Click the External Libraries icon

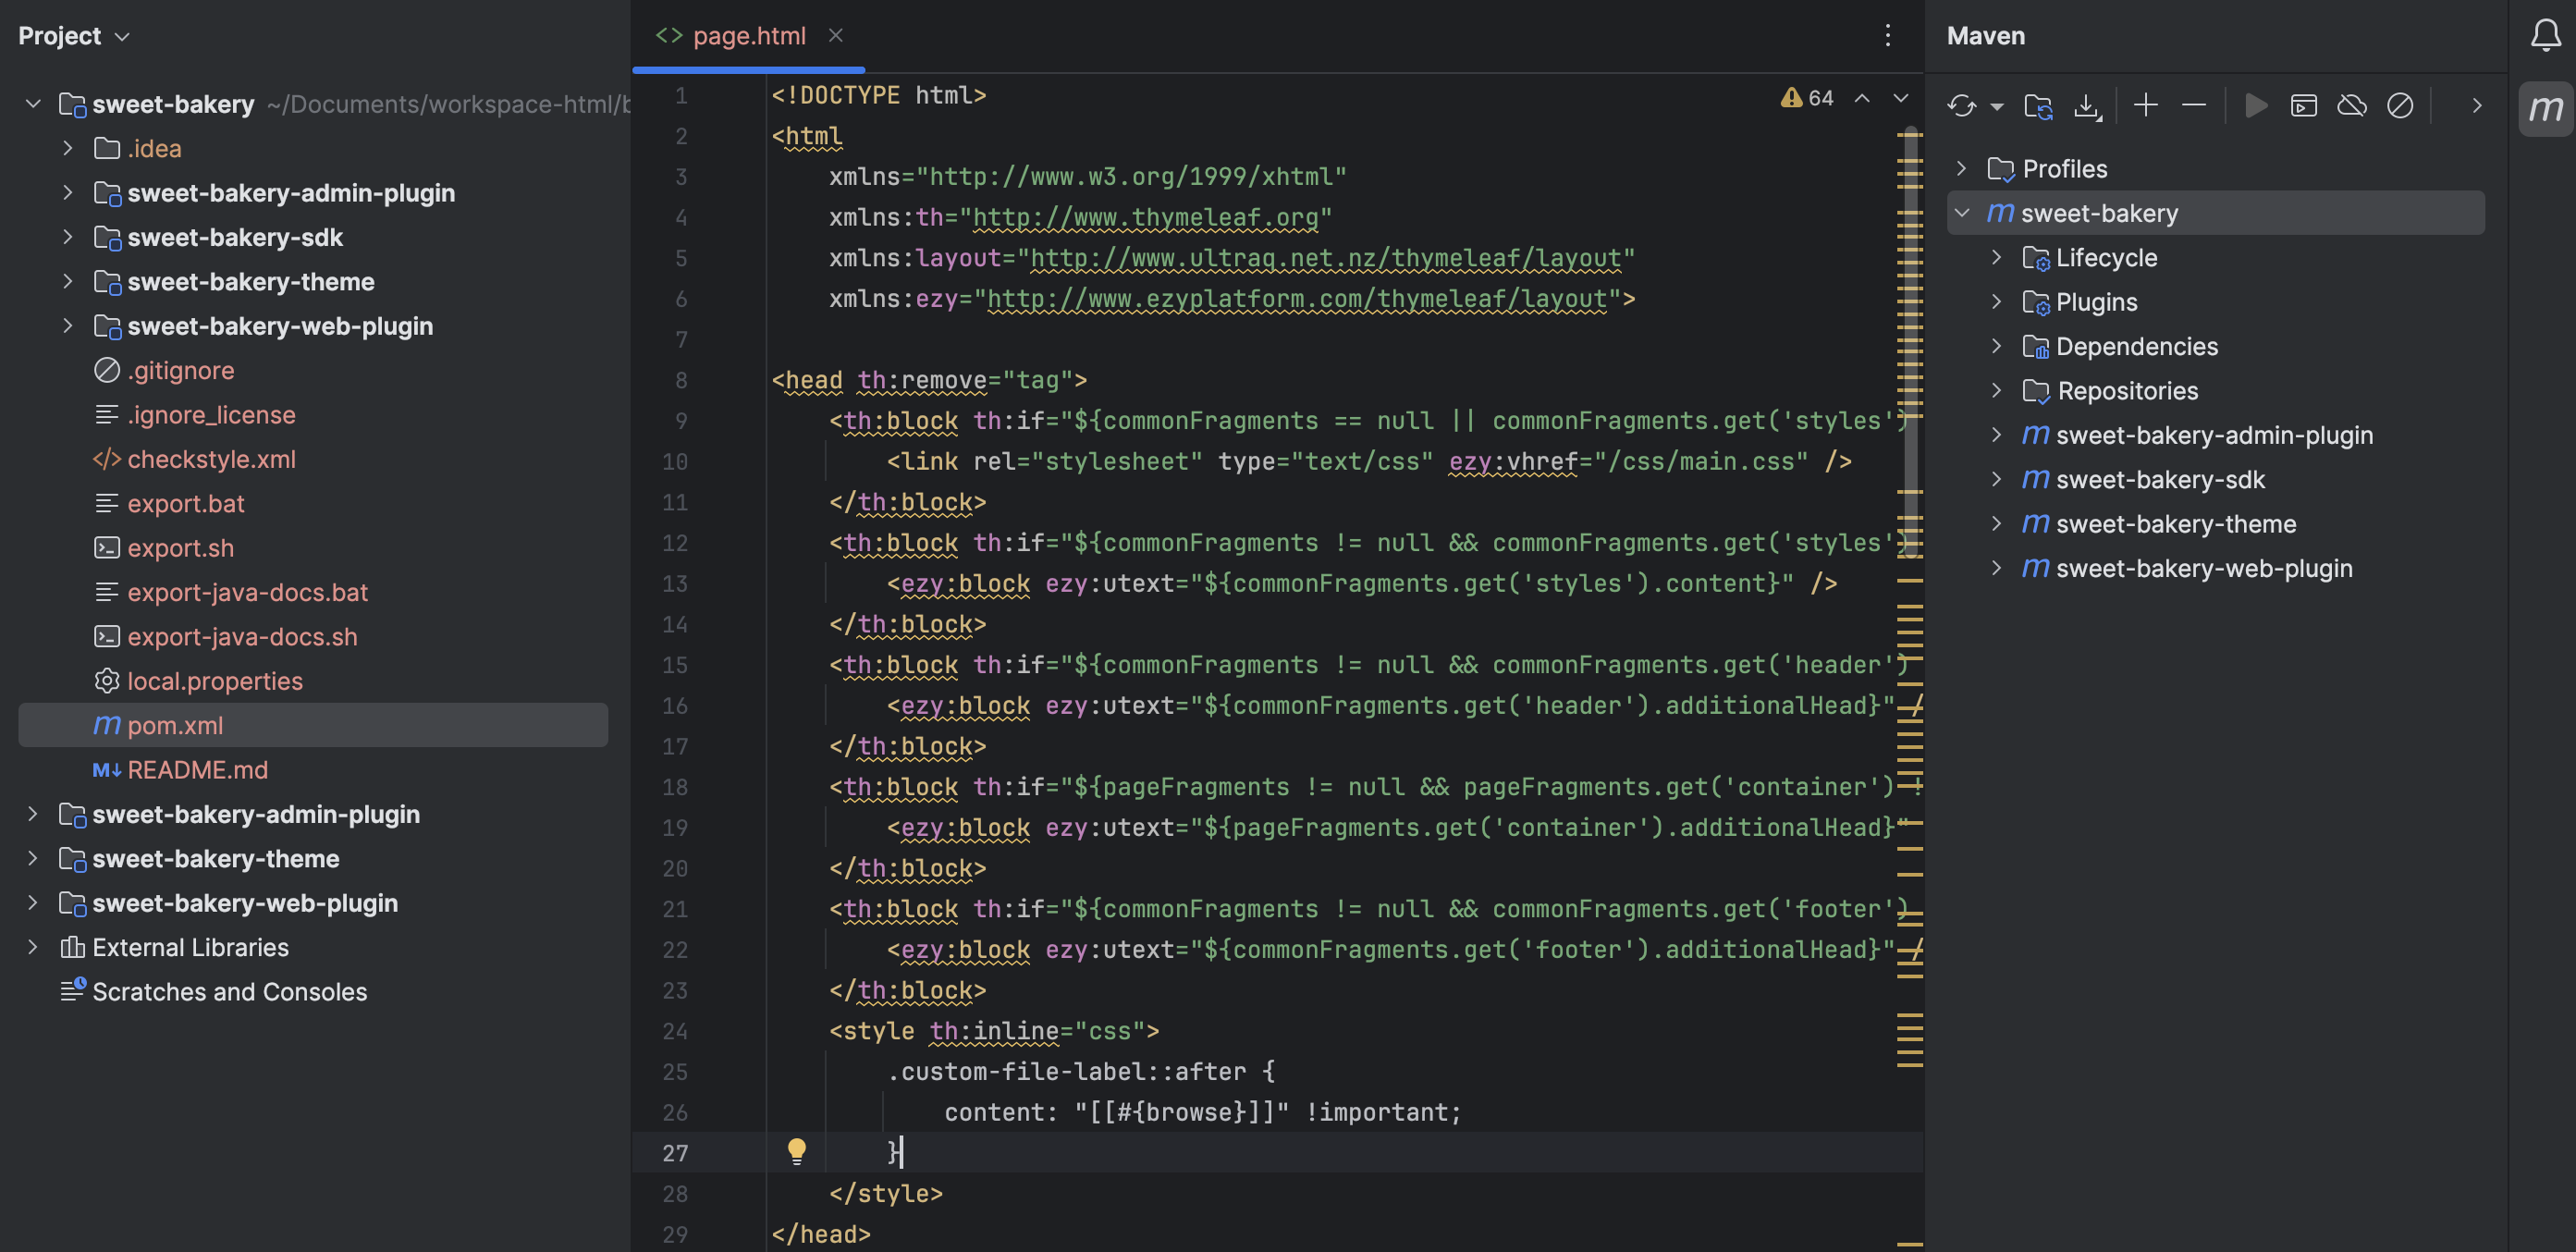coord(72,947)
